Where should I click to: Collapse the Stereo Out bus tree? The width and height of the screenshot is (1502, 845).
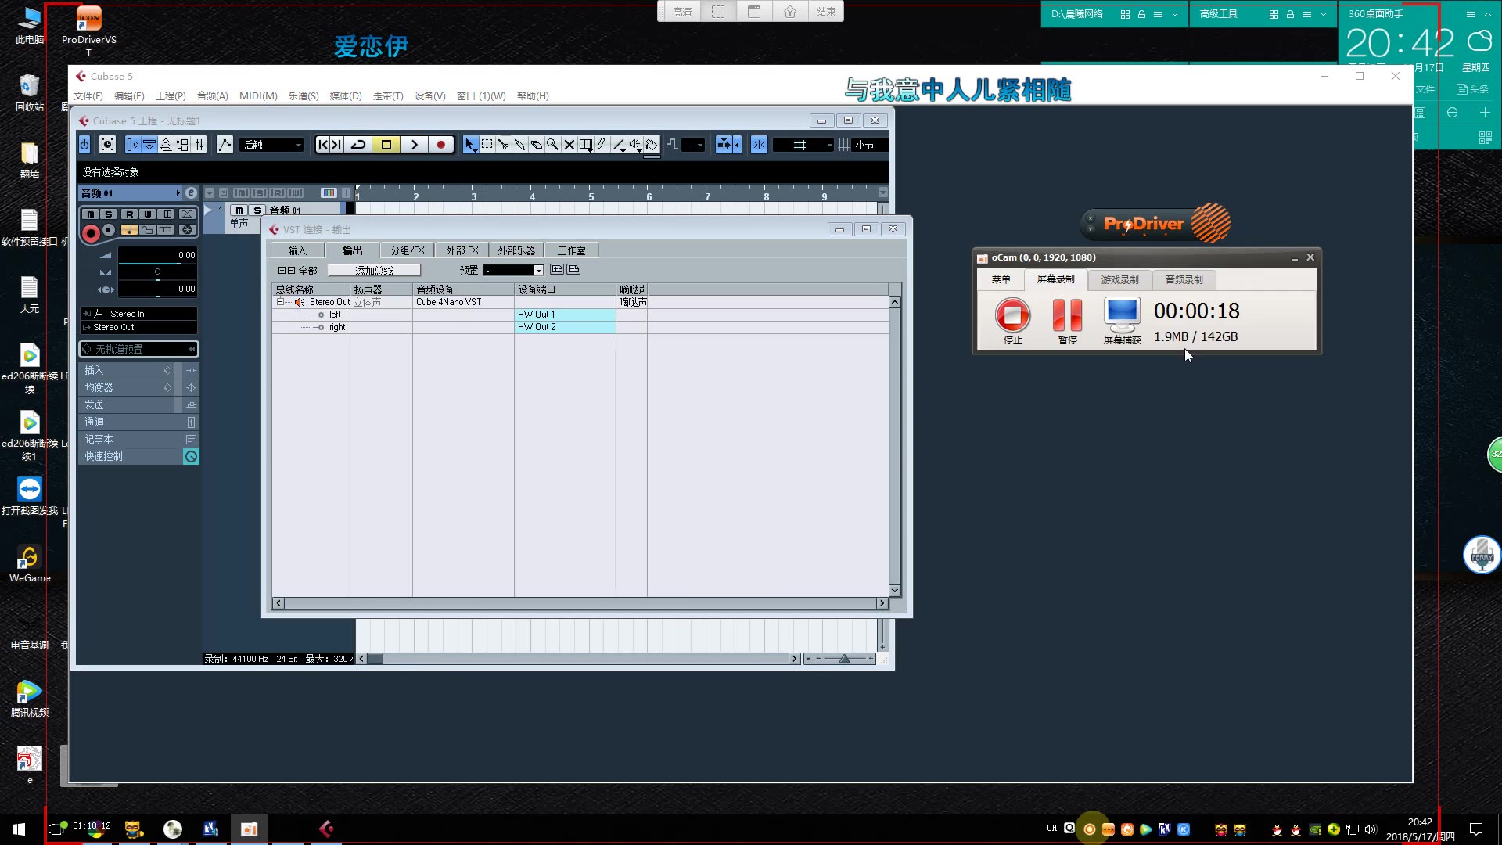(280, 301)
